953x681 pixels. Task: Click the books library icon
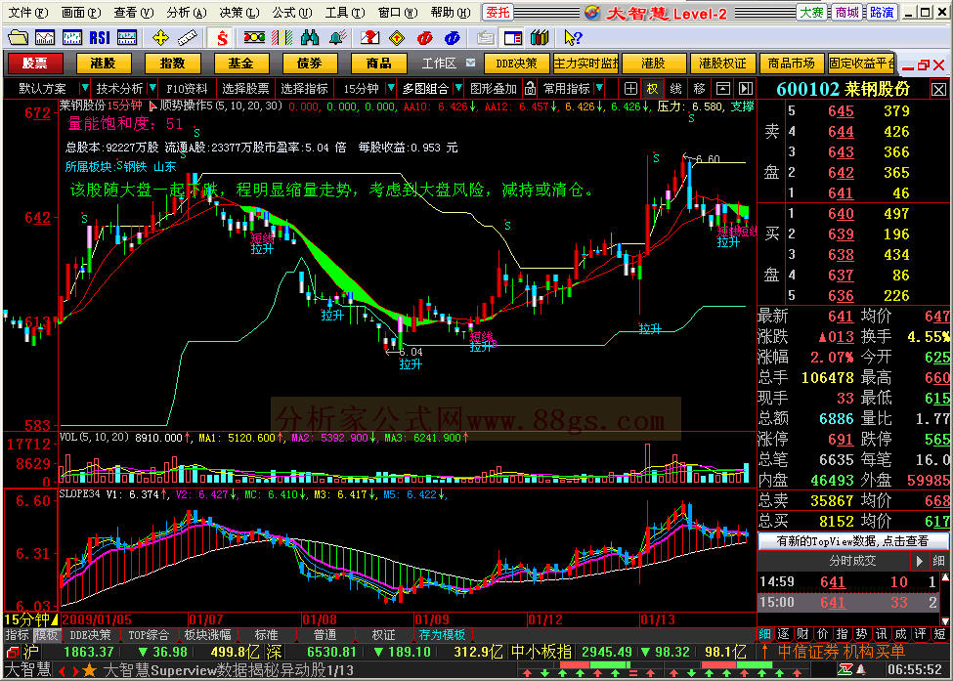click(x=540, y=38)
